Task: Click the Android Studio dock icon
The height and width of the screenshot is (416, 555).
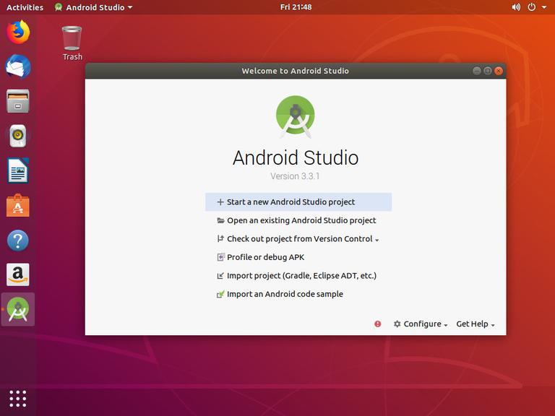Action: coord(18,310)
